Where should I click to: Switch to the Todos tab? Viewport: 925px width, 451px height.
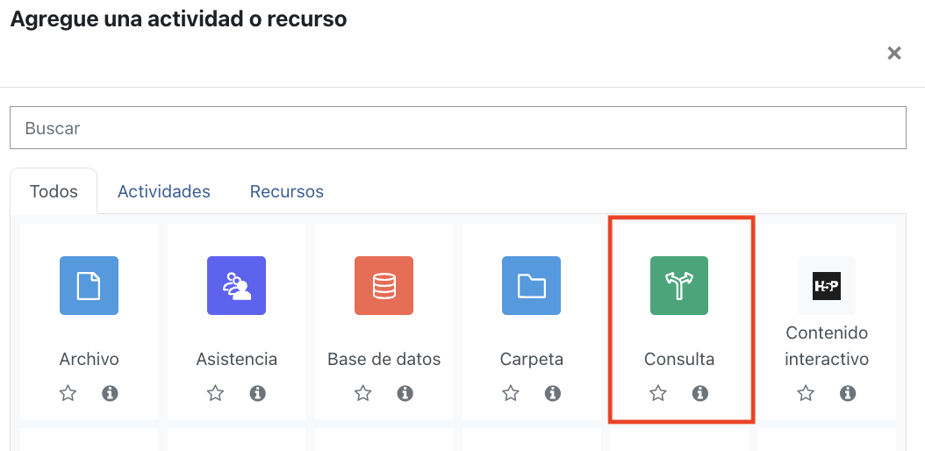pos(54,191)
